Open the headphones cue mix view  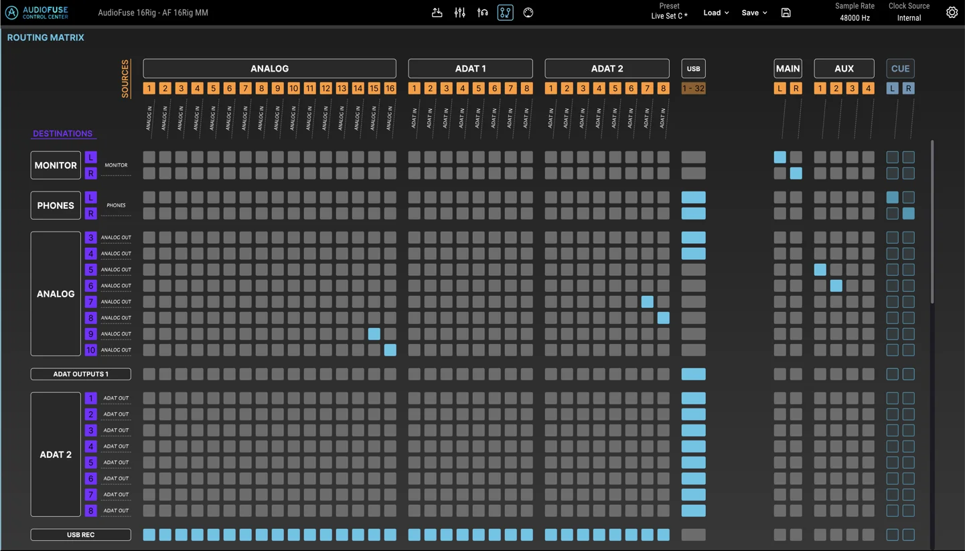click(482, 13)
